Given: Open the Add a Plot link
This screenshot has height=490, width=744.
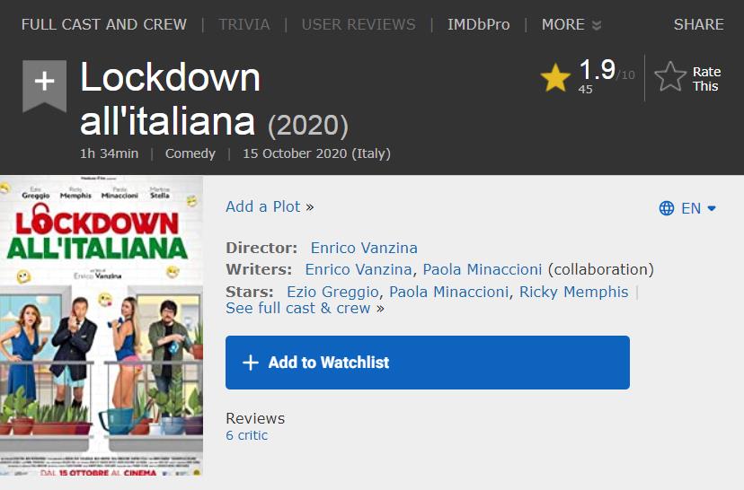Looking at the screenshot, I should pos(263,206).
